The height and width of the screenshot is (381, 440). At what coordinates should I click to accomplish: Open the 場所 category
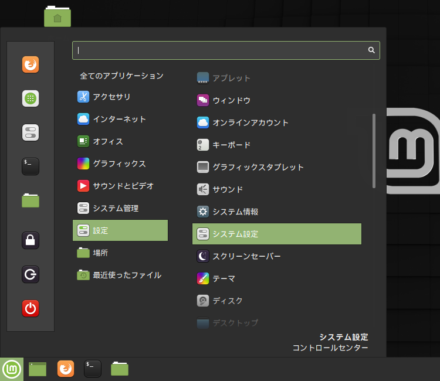point(120,253)
